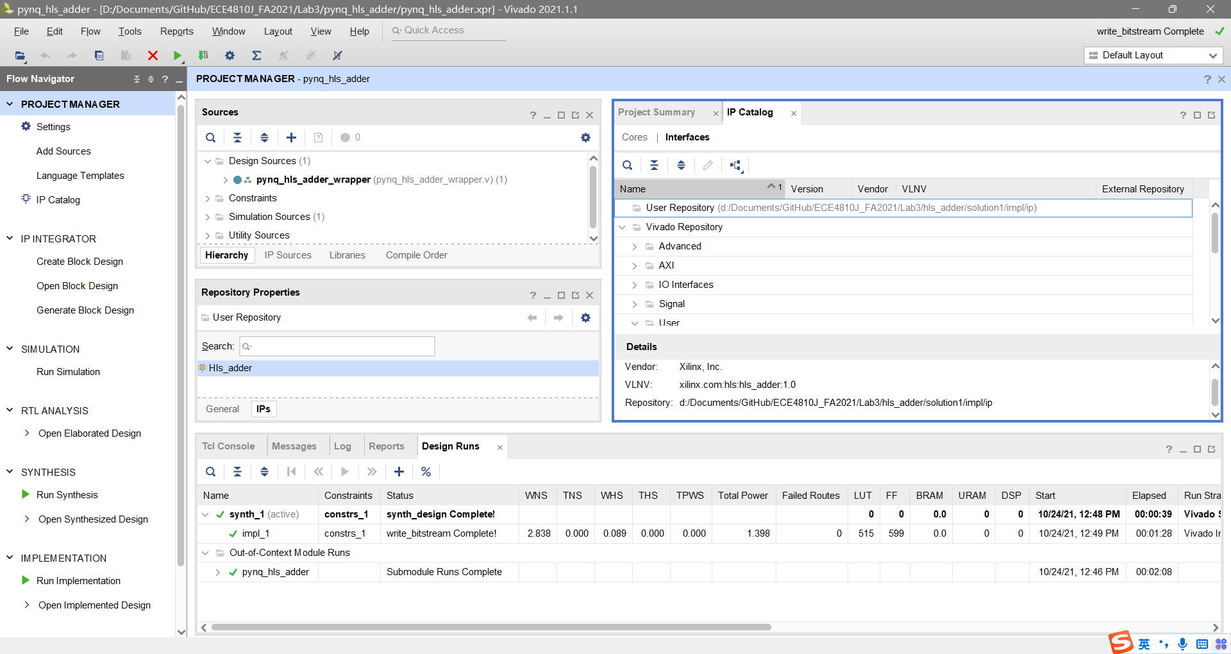
Task: Open Settings gear in main toolbar
Action: pos(230,56)
